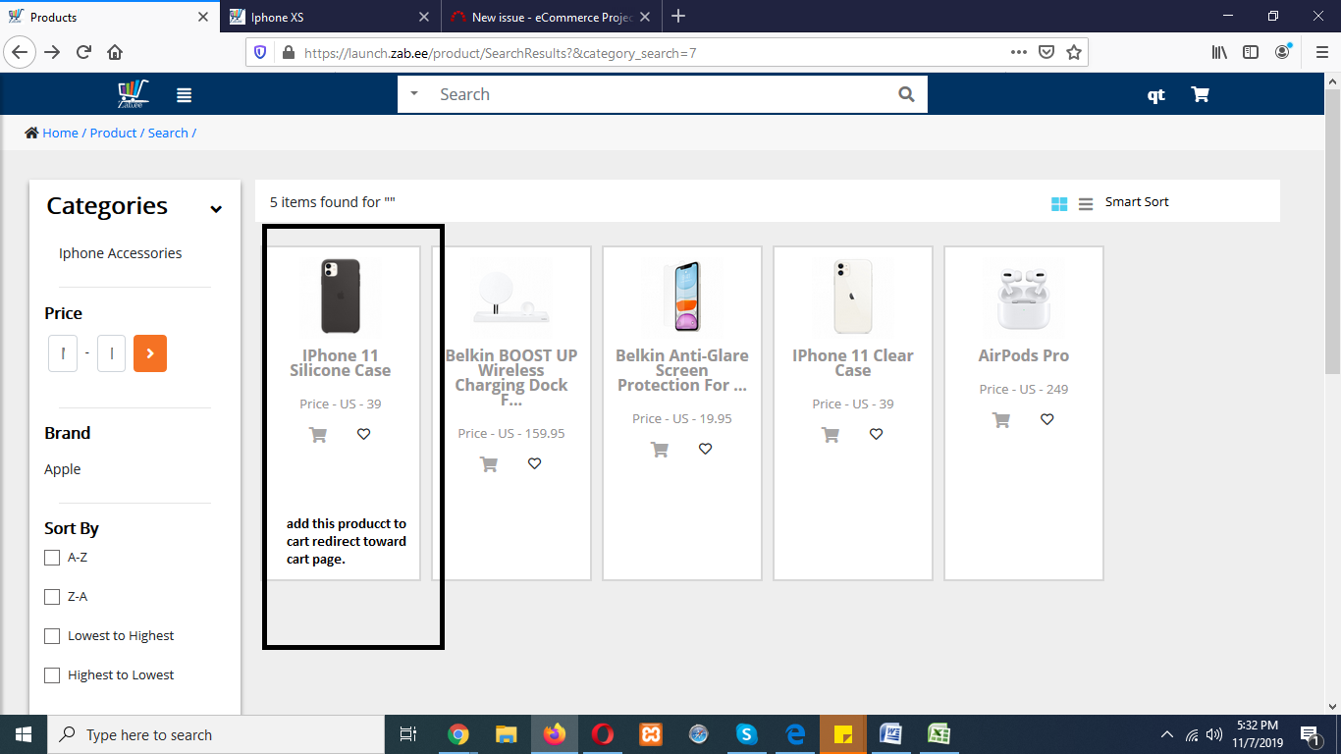1341x754 pixels.
Task: Enable Lowest to Highest sorting
Action: pos(52,636)
